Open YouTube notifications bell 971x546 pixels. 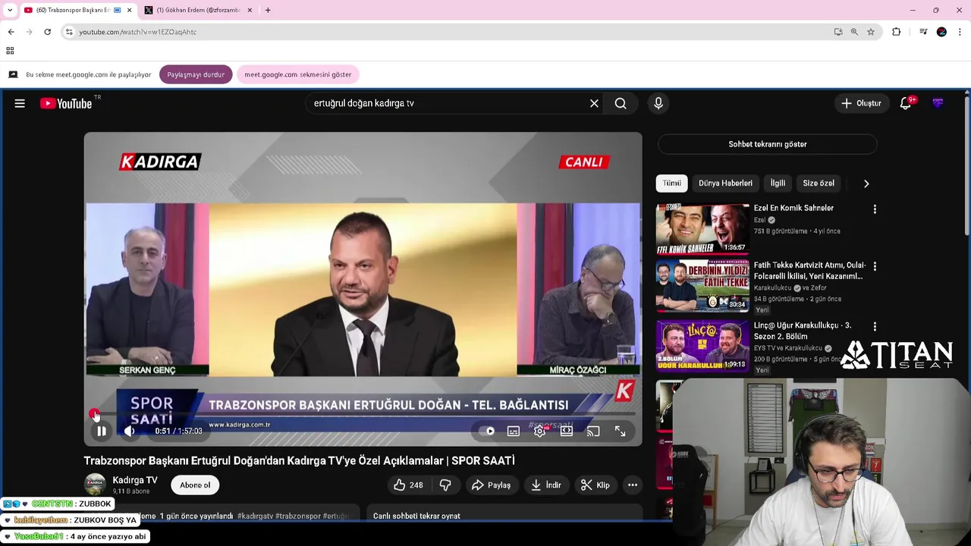905,103
